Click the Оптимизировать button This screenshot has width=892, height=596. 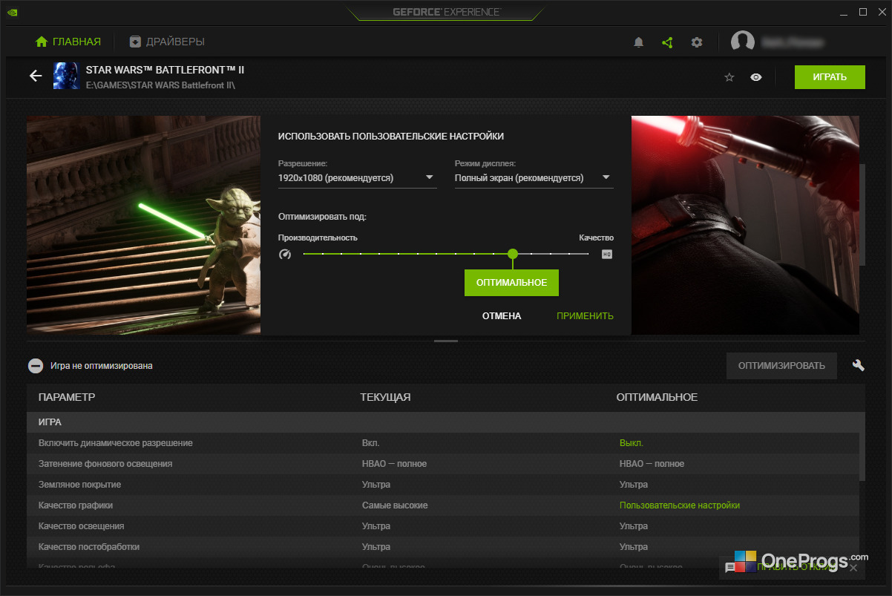tap(781, 366)
